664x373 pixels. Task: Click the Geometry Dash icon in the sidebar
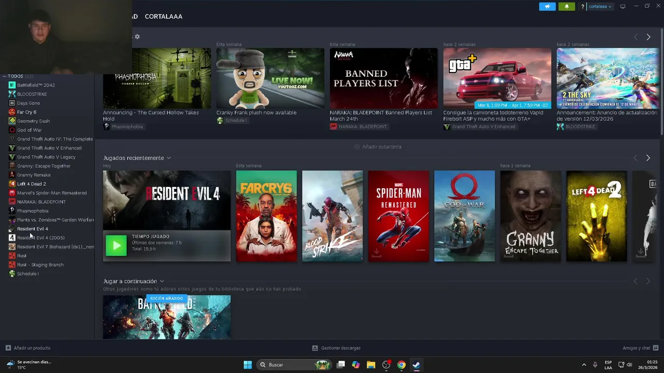tap(12, 121)
